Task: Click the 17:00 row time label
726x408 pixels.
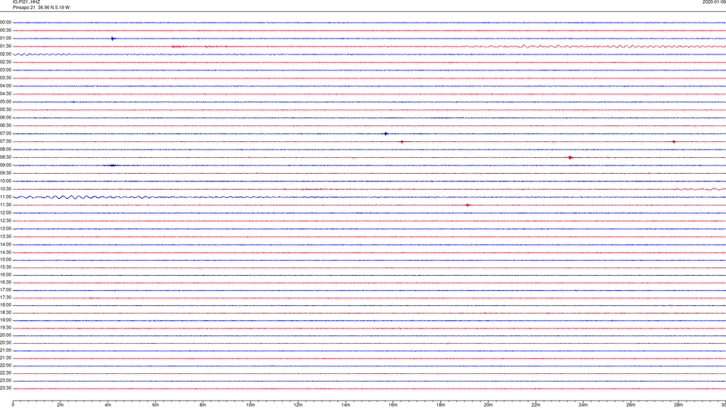Action: (x=5, y=290)
